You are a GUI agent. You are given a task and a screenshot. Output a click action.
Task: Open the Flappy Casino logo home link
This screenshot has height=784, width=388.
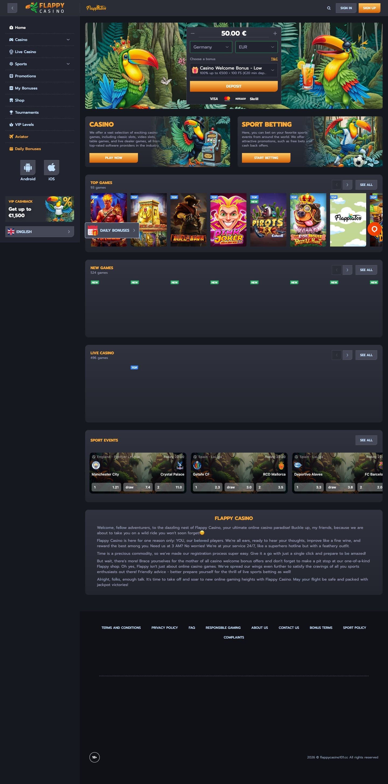[45, 8]
